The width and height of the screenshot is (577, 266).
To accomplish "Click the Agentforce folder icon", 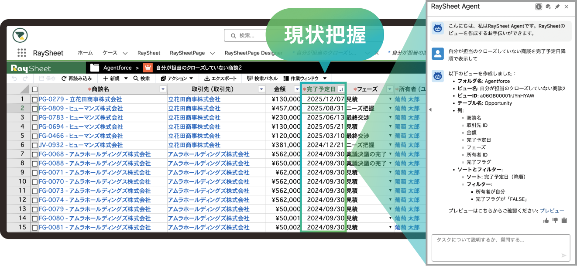I will [x=95, y=68].
